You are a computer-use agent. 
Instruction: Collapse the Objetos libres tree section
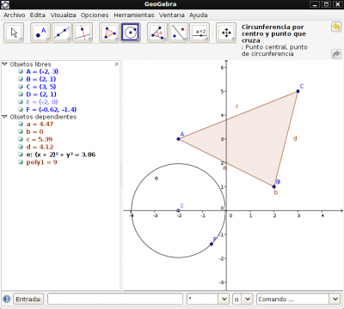4,64
